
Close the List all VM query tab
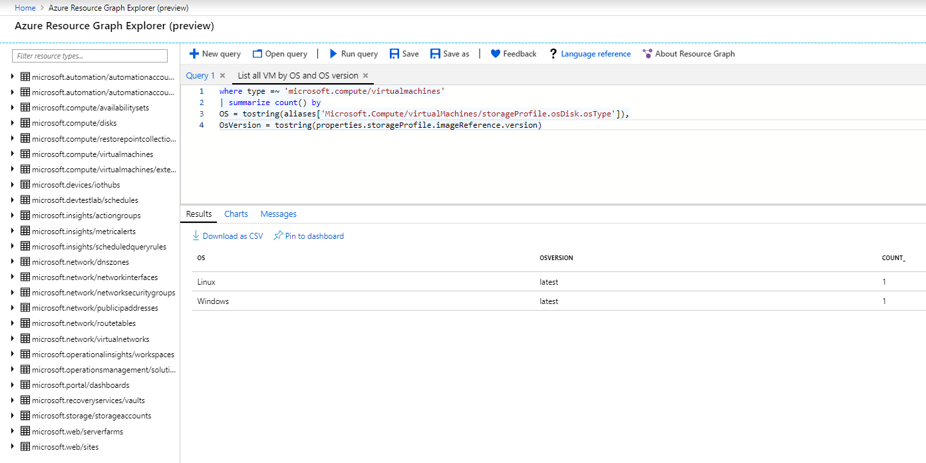[365, 76]
